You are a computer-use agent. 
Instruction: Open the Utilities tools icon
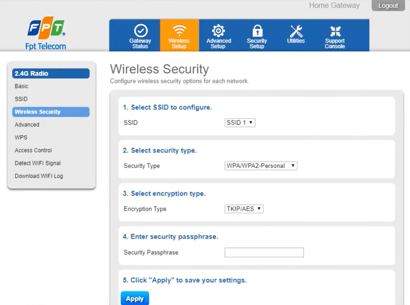[x=296, y=31]
